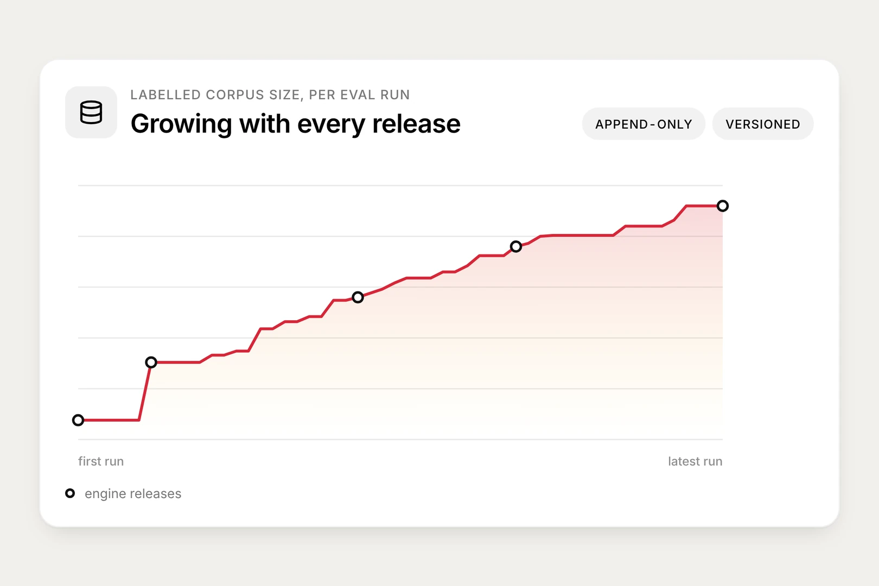Image resolution: width=879 pixels, height=586 pixels.
Task: Click the database cylinder icon
Action: tap(91, 112)
